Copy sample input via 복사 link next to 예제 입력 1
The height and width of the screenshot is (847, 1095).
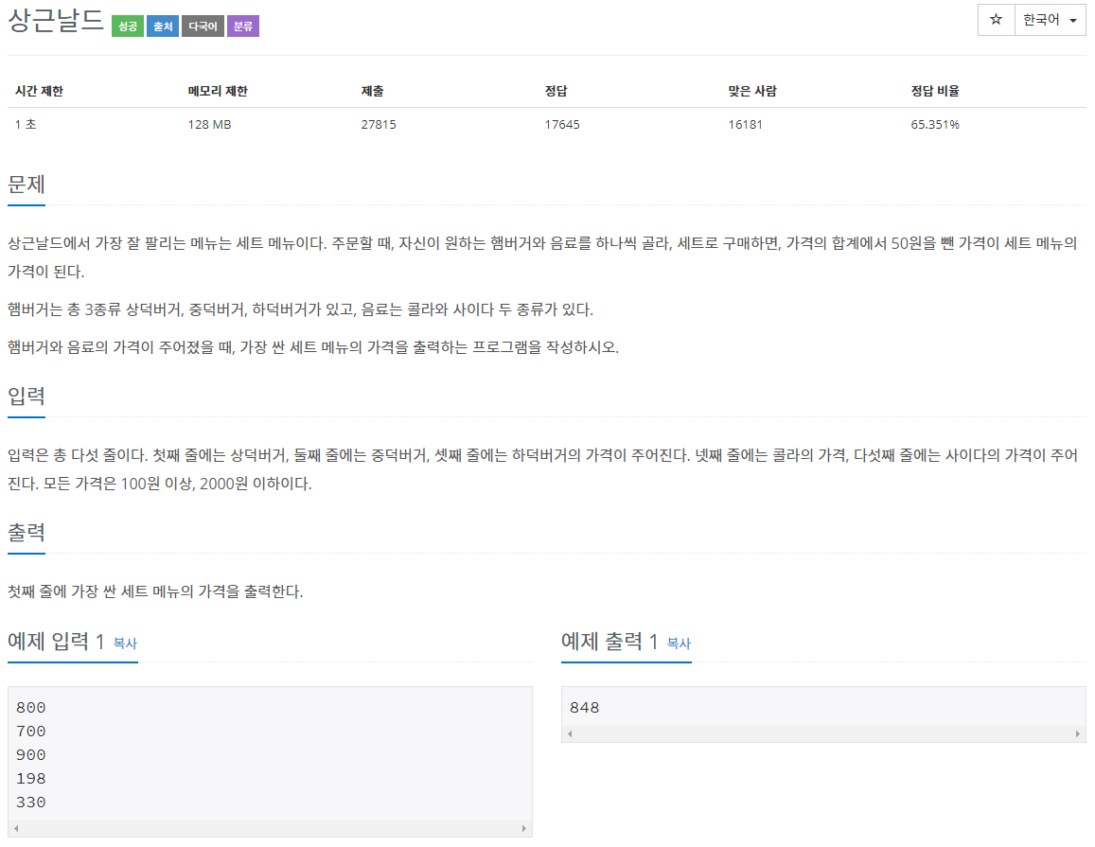pyautogui.click(x=125, y=644)
